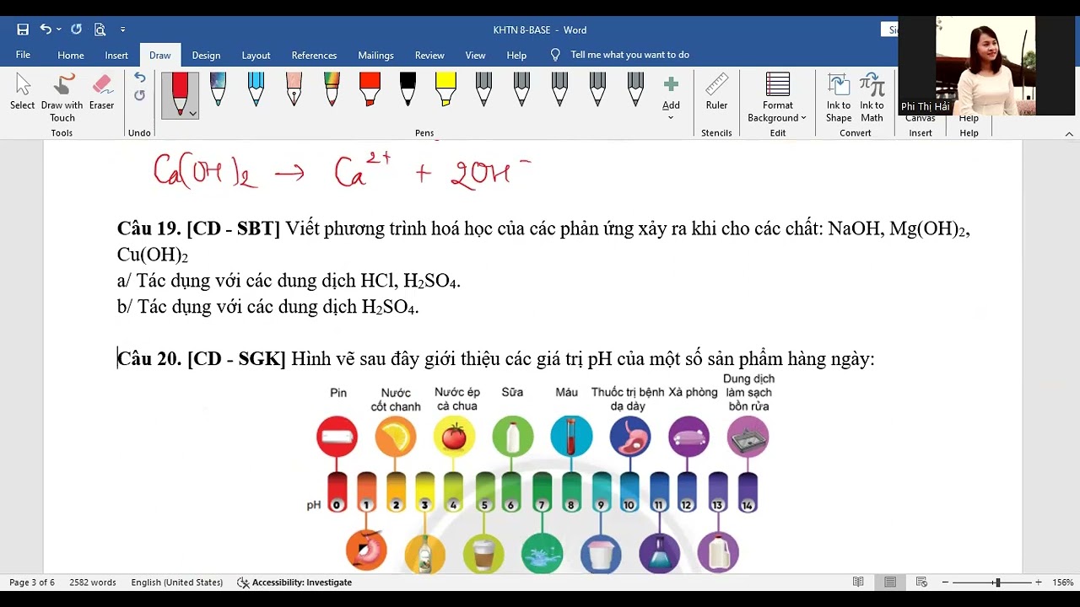Click the 156% zoom level
The width and height of the screenshot is (1080, 607).
tap(1062, 583)
